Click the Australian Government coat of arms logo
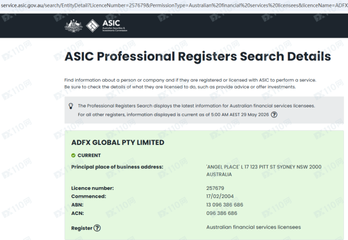This screenshot has width=348, height=240. (74, 26)
